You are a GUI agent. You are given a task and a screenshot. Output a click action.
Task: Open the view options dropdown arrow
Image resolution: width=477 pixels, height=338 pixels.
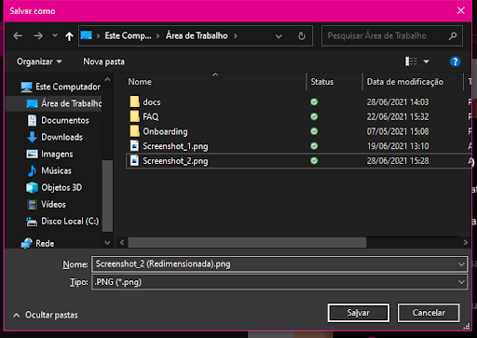[427, 61]
